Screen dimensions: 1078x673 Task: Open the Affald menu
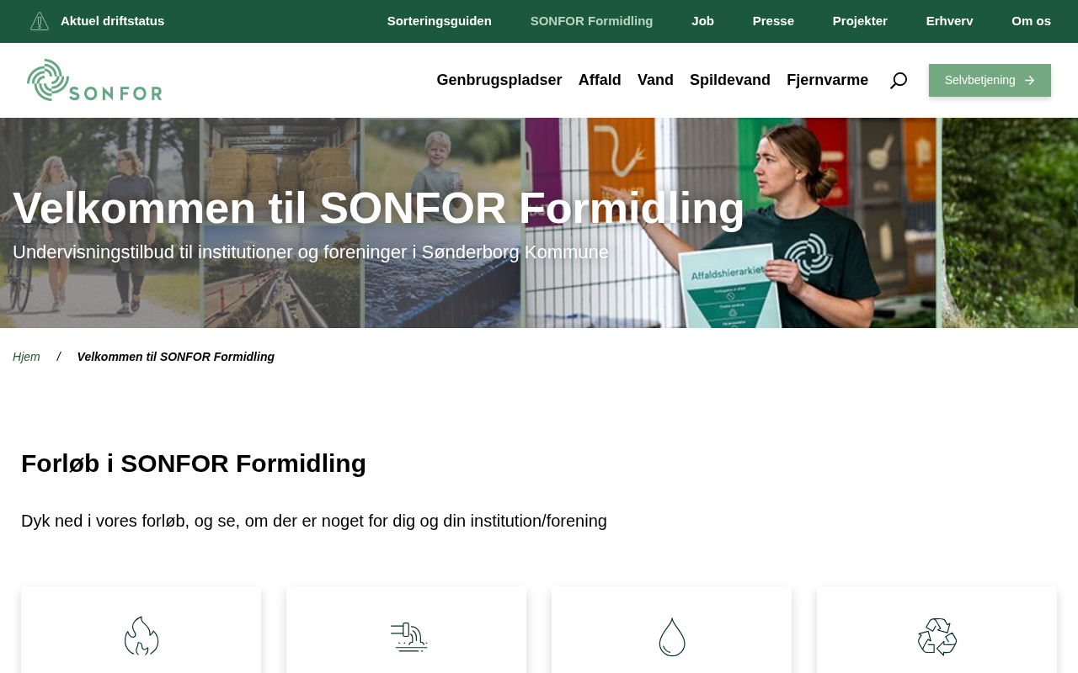click(x=600, y=80)
